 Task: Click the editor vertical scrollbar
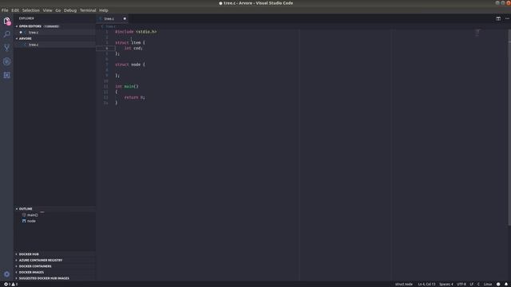pyautogui.click(x=509, y=127)
